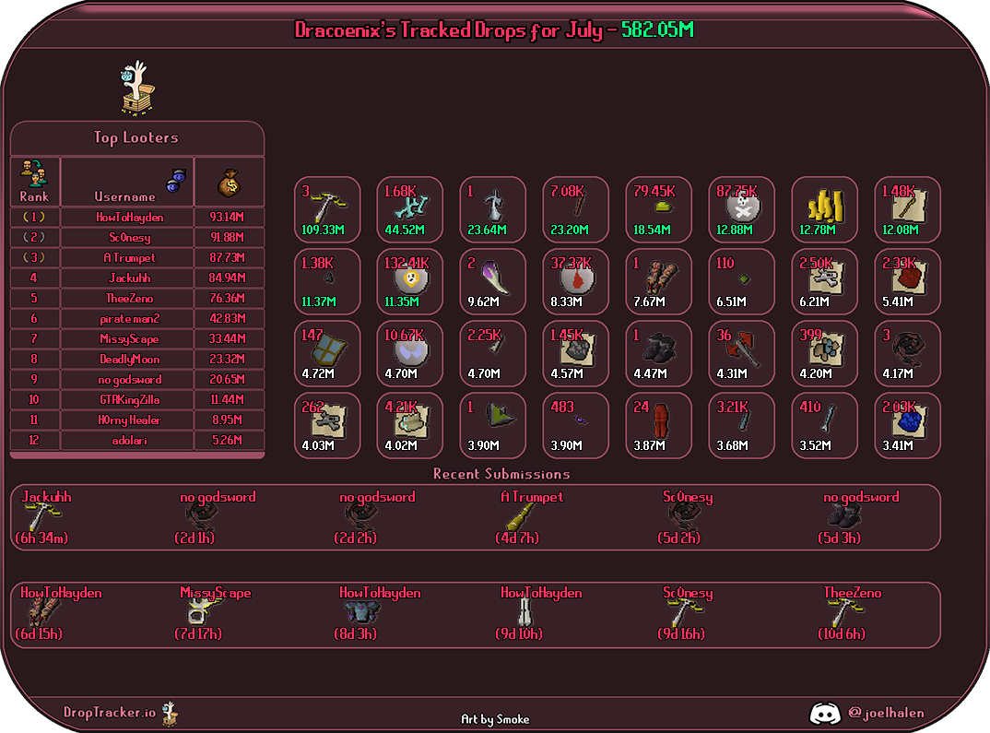Click the Rank column header label
The image size is (990, 733).
click(x=34, y=196)
